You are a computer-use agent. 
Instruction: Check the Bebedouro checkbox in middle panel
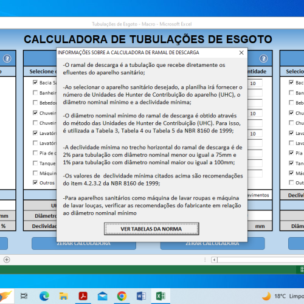(x=35, y=103)
